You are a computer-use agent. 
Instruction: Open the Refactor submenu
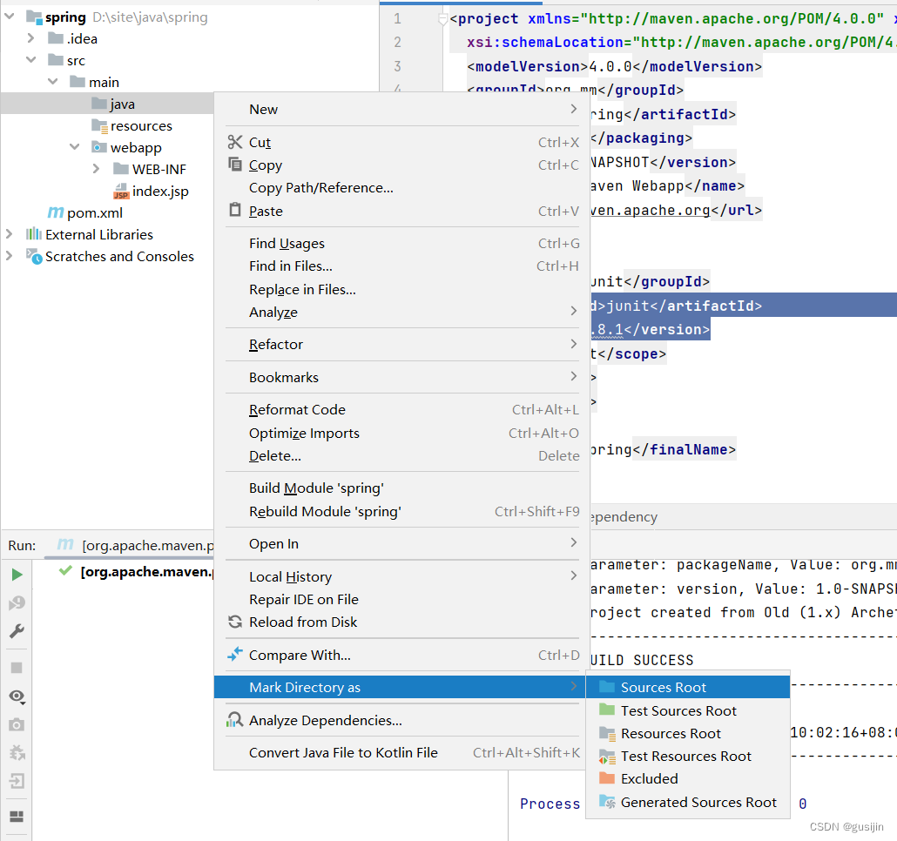(402, 344)
